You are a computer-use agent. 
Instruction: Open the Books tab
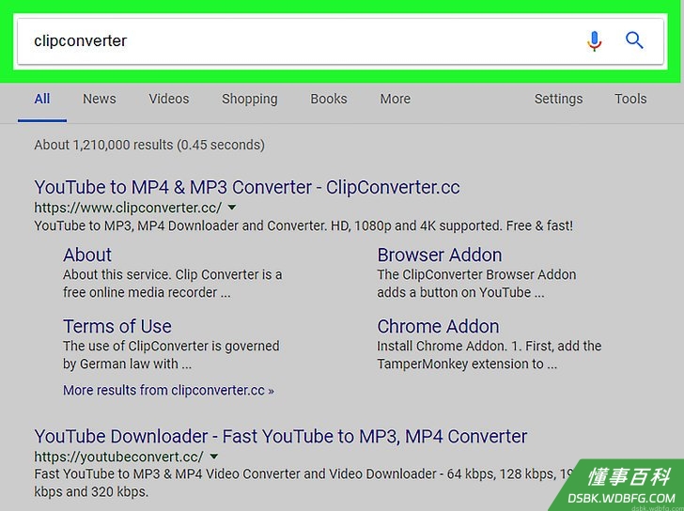pos(329,99)
